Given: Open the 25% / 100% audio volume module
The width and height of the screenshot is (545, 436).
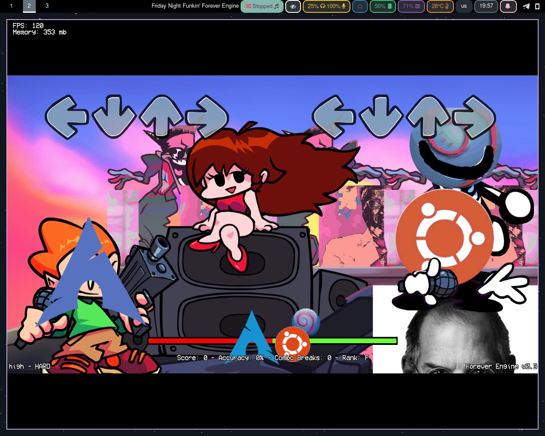Looking at the screenshot, I should (x=326, y=6).
